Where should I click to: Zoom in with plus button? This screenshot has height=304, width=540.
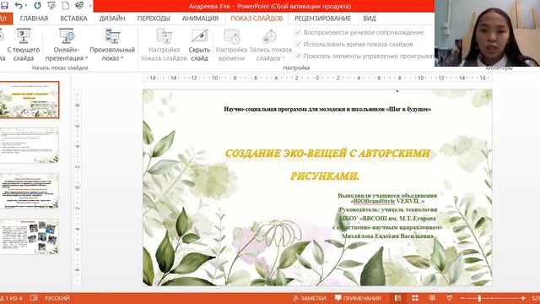pyautogui.click(x=523, y=298)
